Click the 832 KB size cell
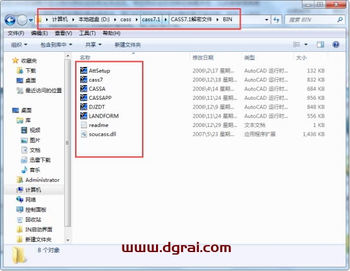Screen dimensions: 350x271 (316, 80)
